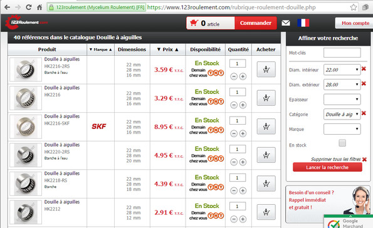
Task: Sort by Prix descending arrow
Action: pos(159,49)
